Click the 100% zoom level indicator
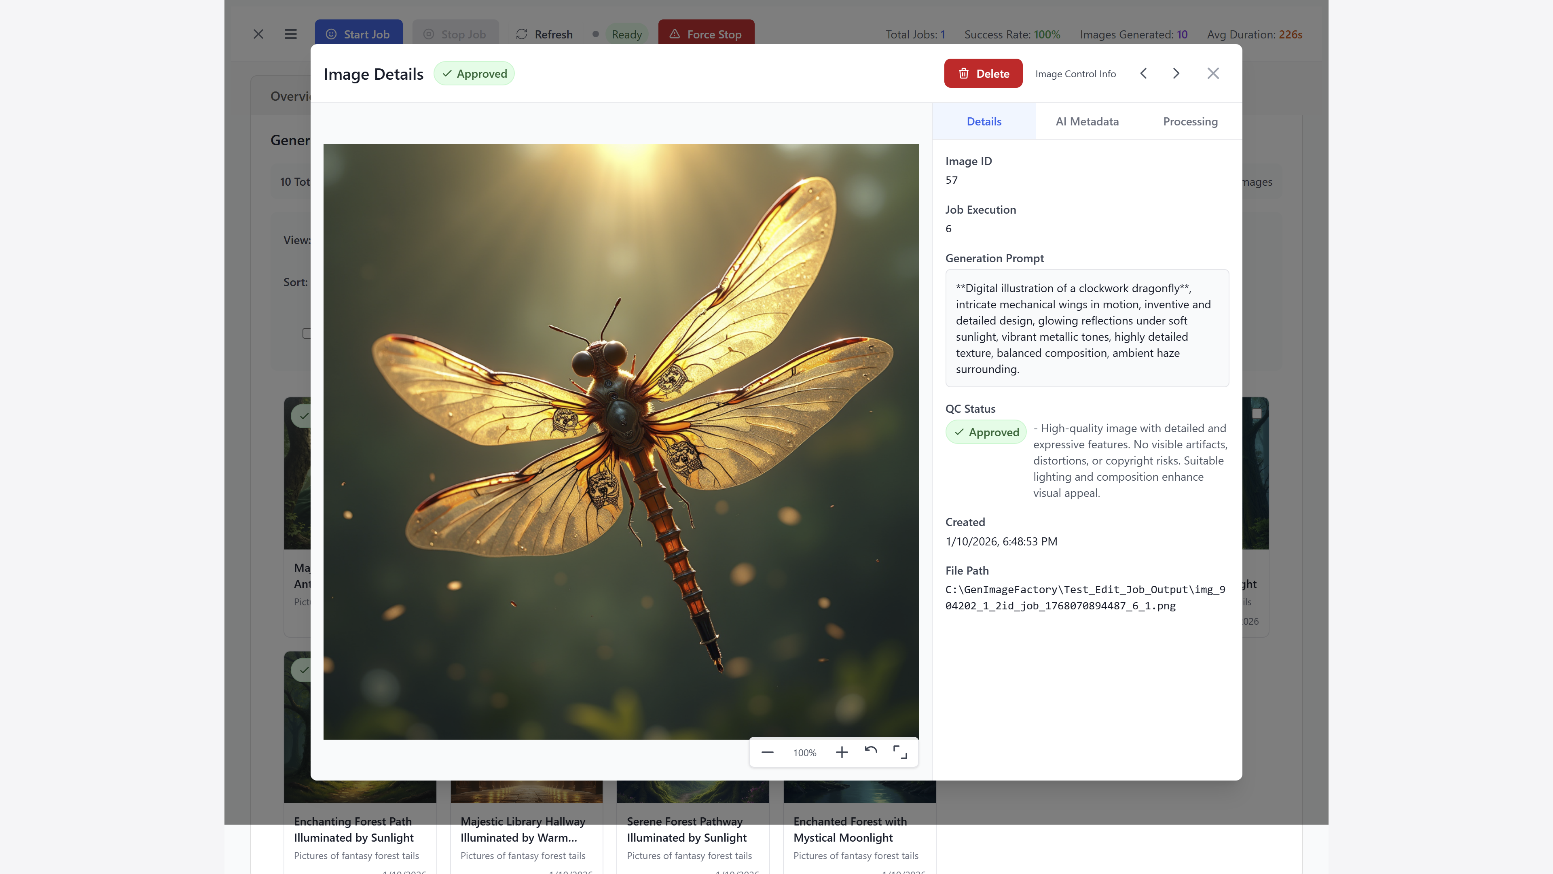This screenshot has width=1553, height=874. pyautogui.click(x=804, y=752)
